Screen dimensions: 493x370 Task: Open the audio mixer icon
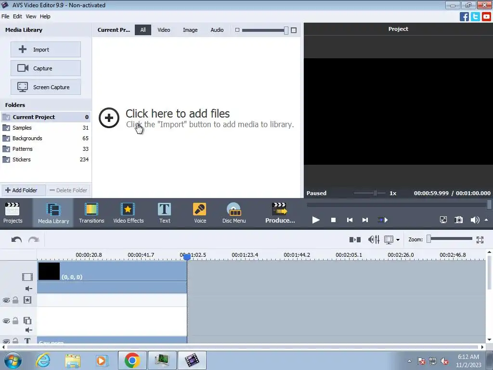coord(374,240)
